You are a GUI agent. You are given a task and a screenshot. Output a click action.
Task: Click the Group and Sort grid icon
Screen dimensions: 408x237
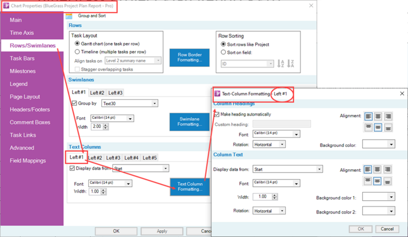pyautogui.click(x=69, y=16)
